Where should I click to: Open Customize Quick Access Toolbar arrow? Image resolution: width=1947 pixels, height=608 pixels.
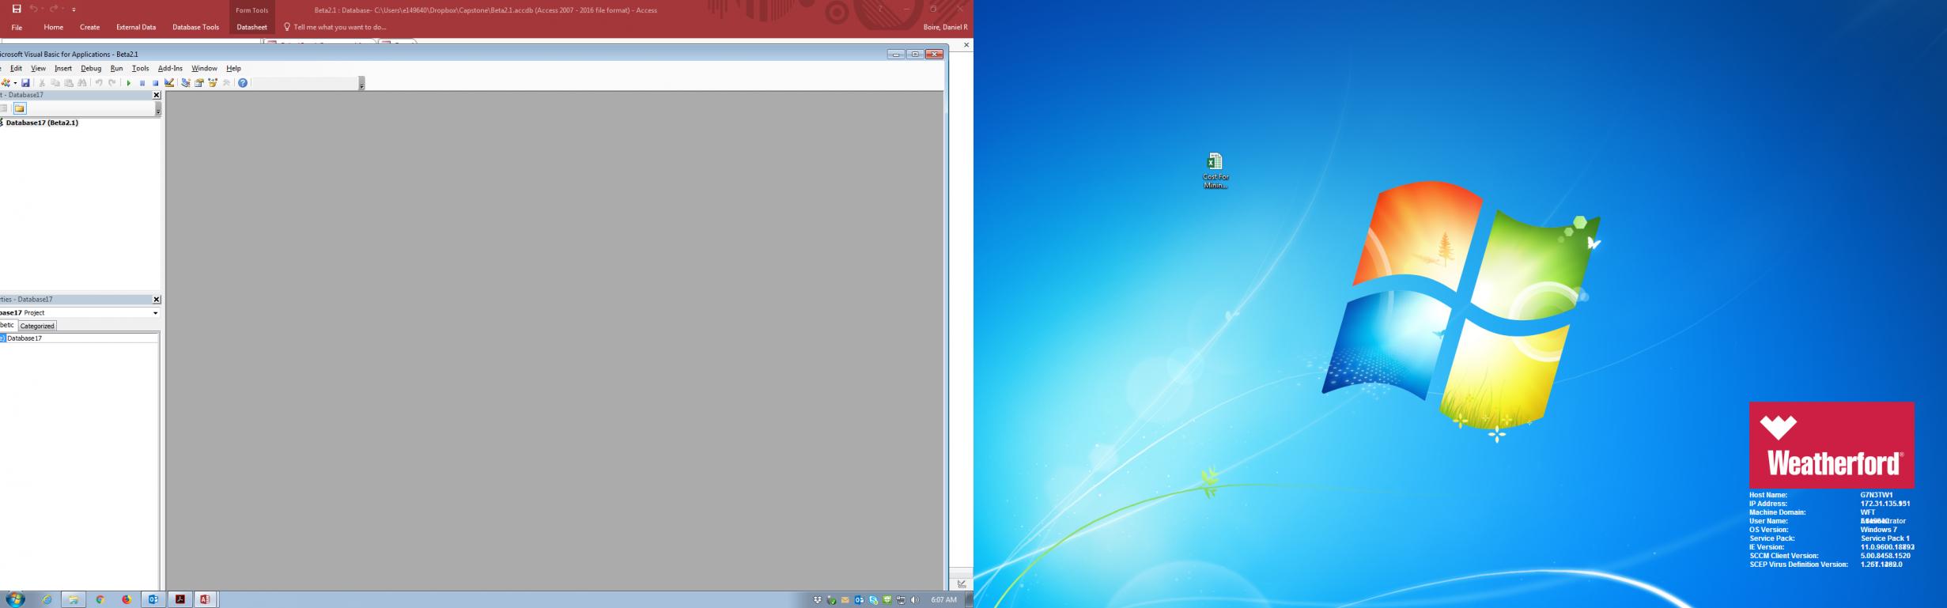point(74,9)
